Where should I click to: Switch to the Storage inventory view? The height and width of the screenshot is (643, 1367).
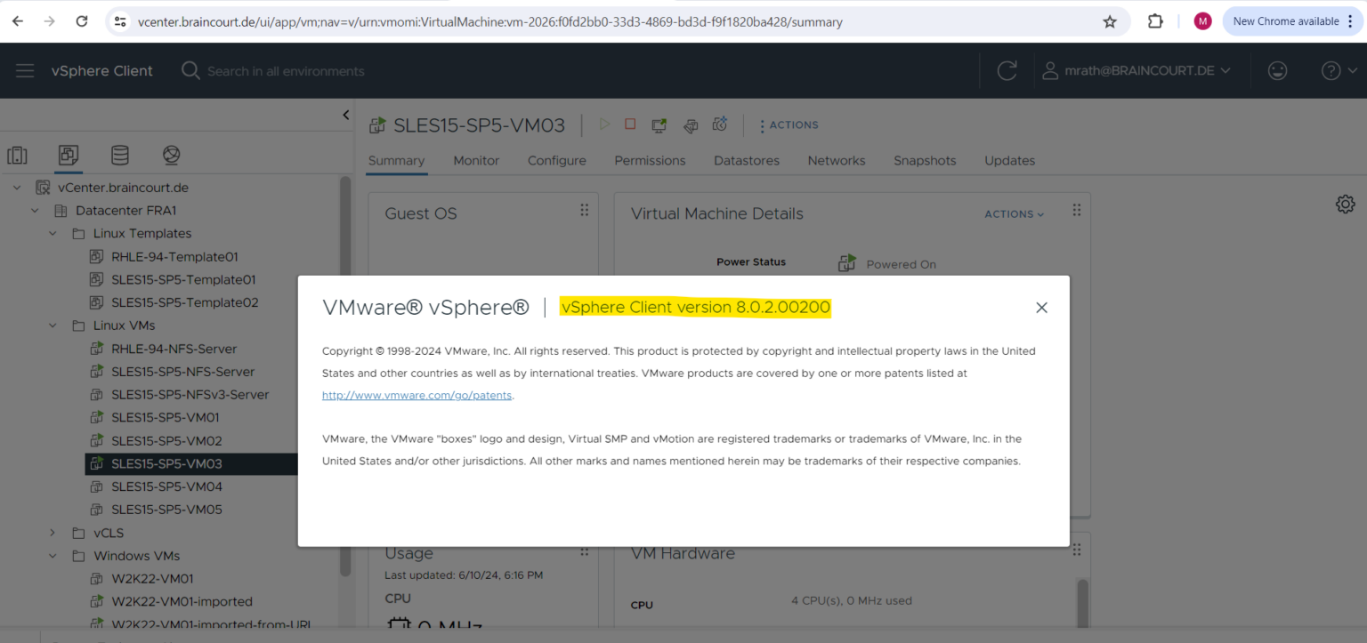click(x=120, y=155)
